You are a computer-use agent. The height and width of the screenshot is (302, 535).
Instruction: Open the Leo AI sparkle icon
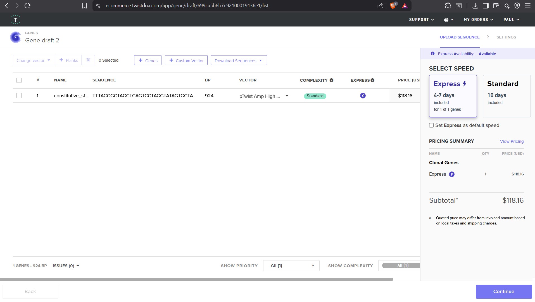click(507, 6)
